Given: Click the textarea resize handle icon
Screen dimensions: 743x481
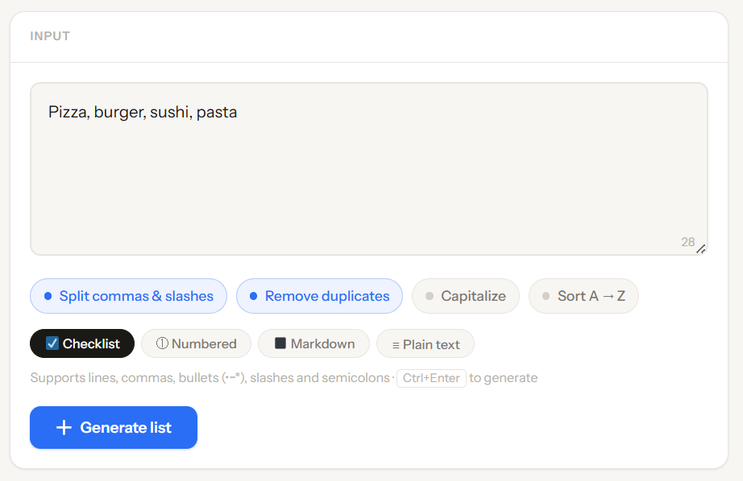Looking at the screenshot, I should (x=701, y=249).
